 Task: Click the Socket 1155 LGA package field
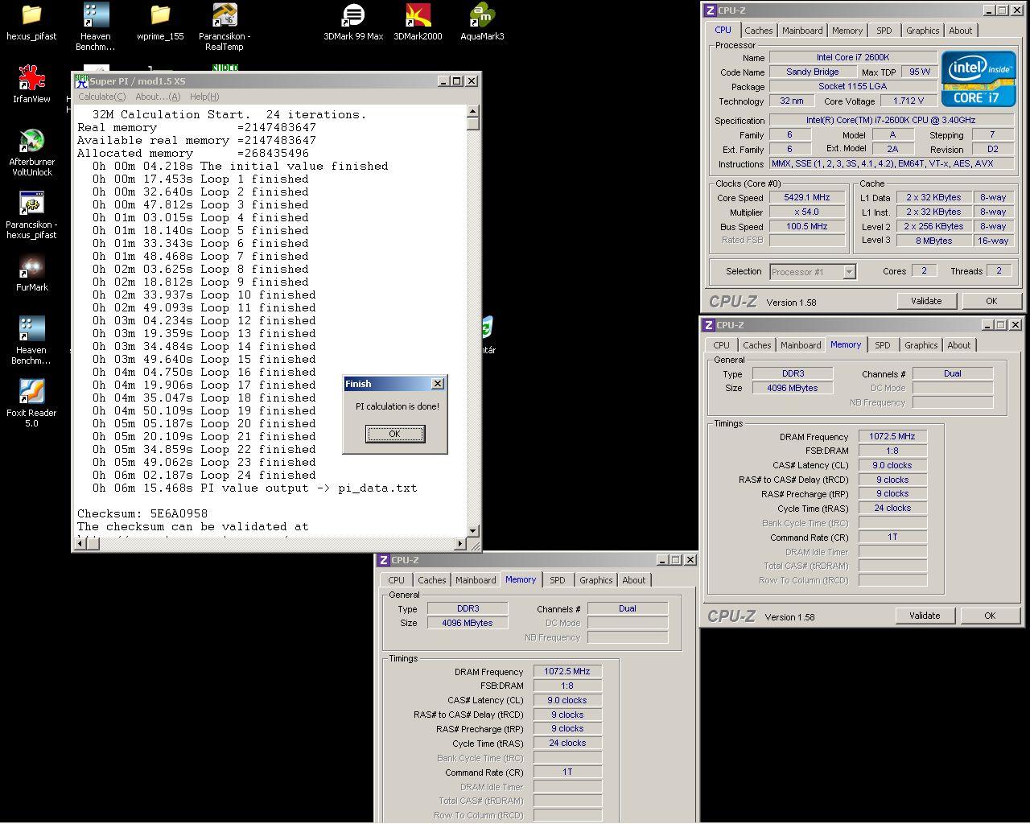853,86
